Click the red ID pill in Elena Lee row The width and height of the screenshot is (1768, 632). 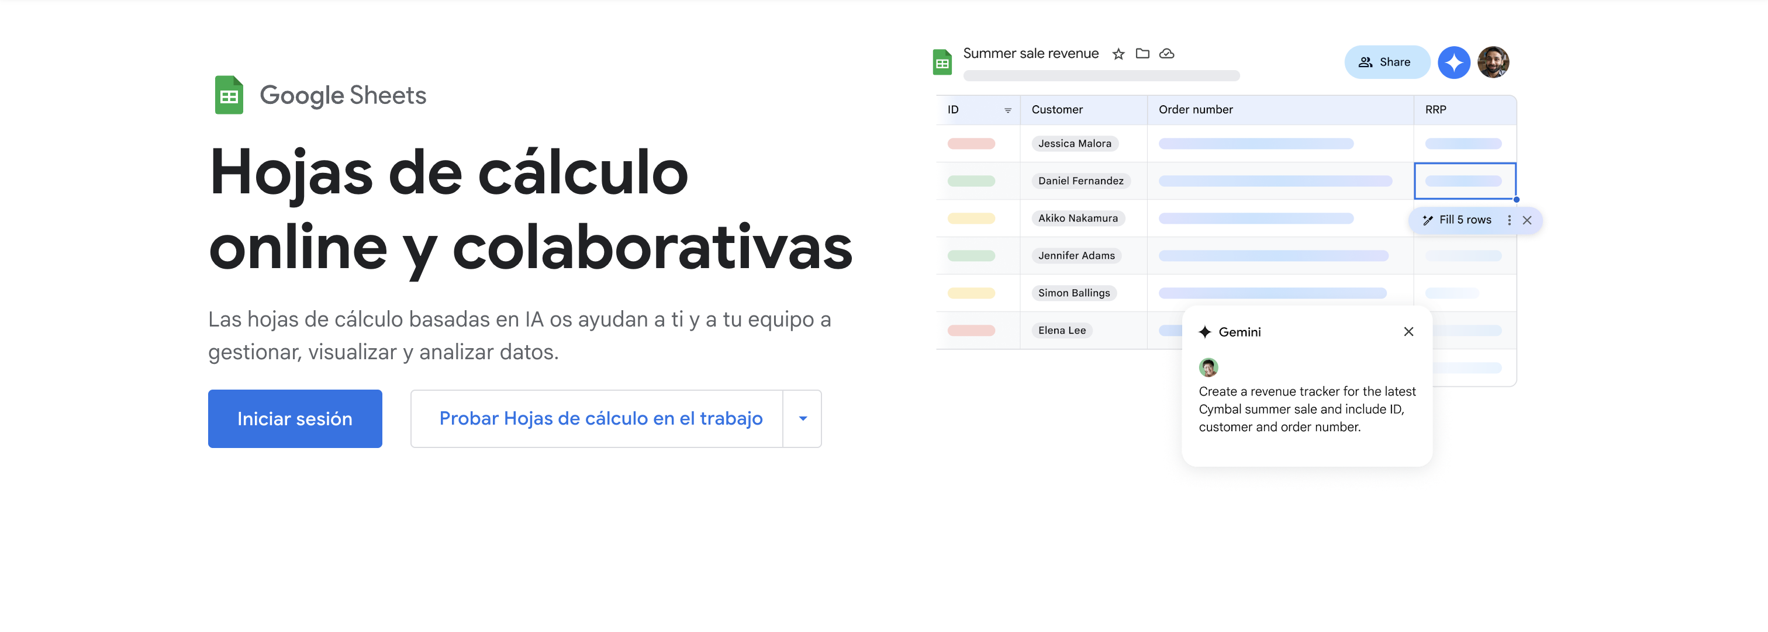(x=971, y=331)
